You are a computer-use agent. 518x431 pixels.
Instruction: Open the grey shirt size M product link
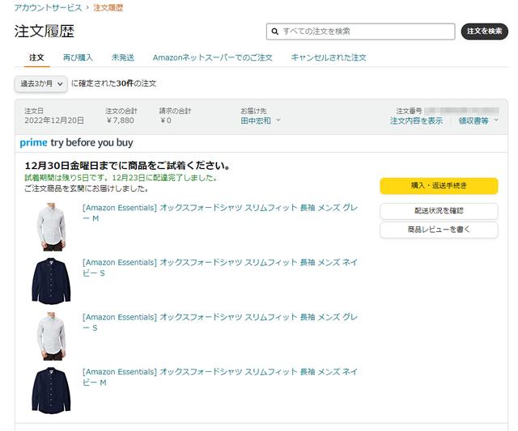pos(220,213)
